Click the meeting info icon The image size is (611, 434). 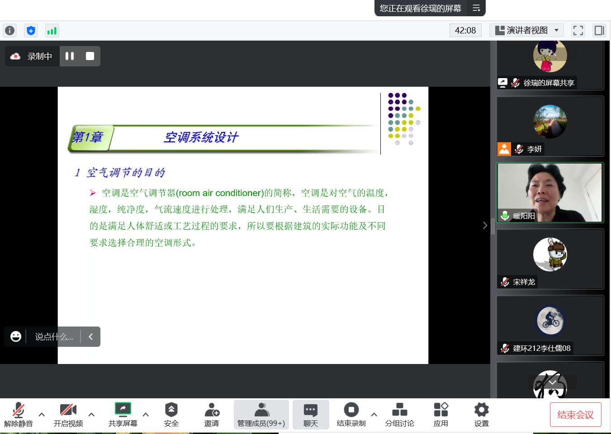pyautogui.click(x=9, y=31)
